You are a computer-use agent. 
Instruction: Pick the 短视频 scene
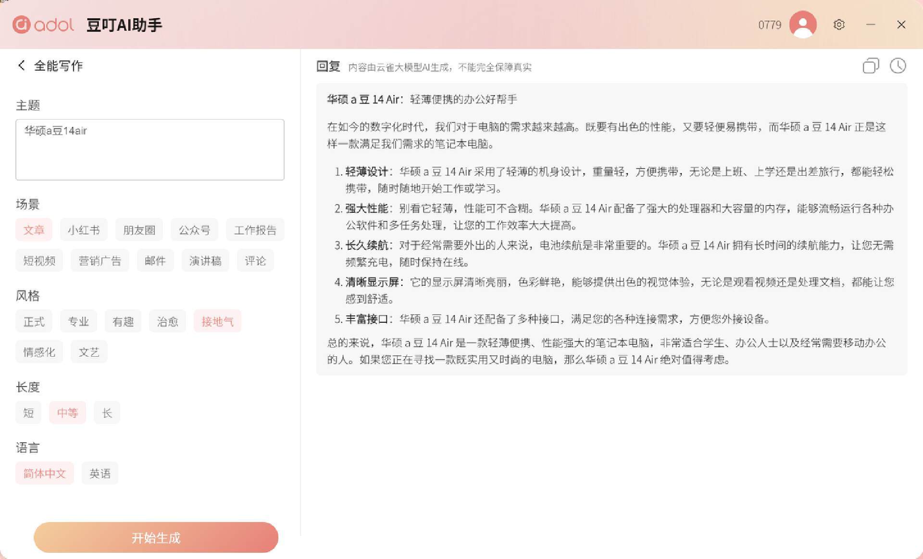click(x=39, y=261)
